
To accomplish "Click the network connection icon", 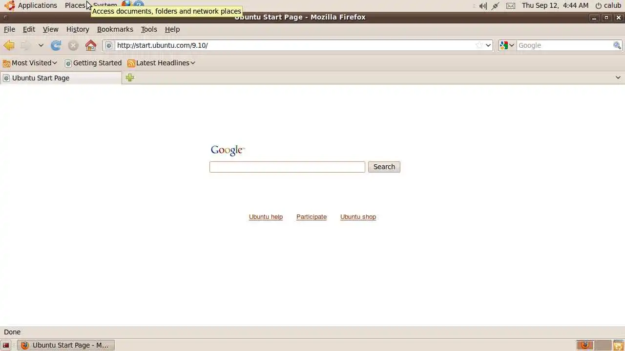I will [496, 6].
